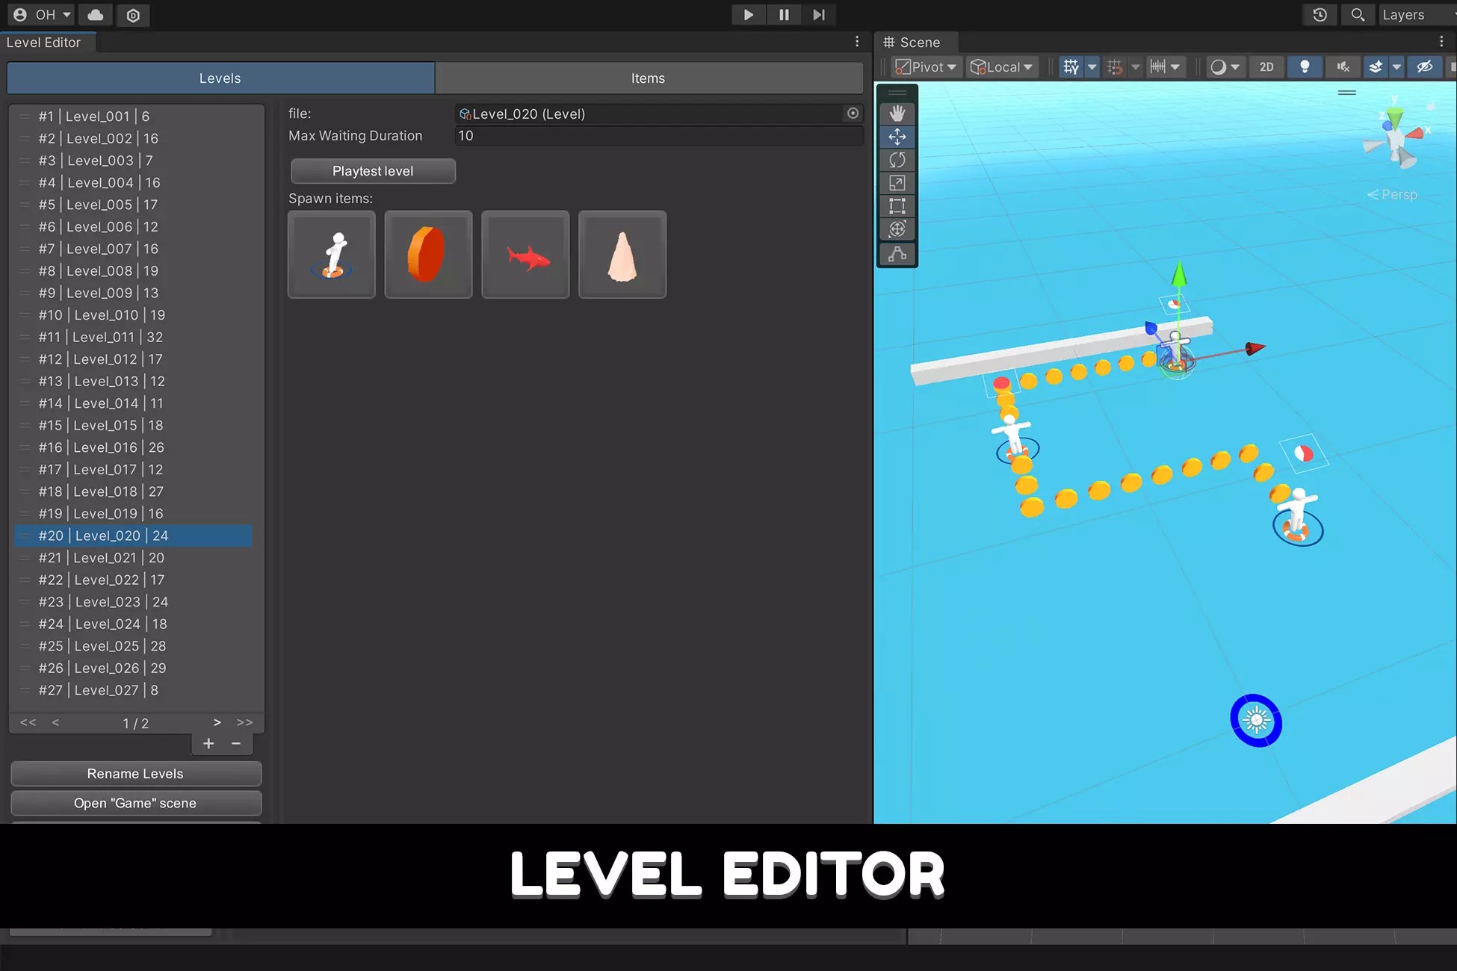Open scene effects options dropdown arrow
1457x971 pixels.
point(1396,67)
